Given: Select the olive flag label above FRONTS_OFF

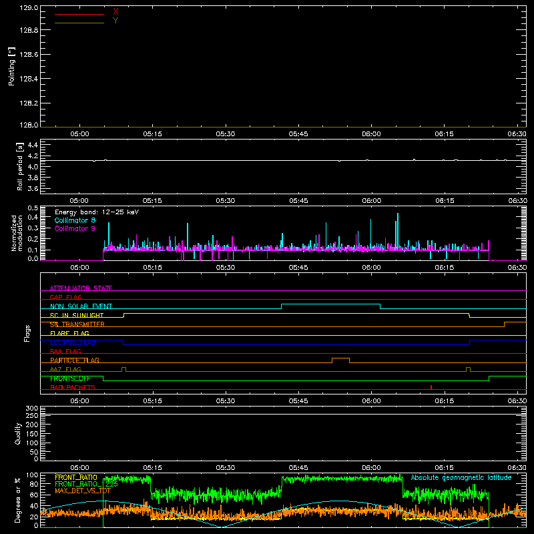Looking at the screenshot, I should click(x=65, y=369).
